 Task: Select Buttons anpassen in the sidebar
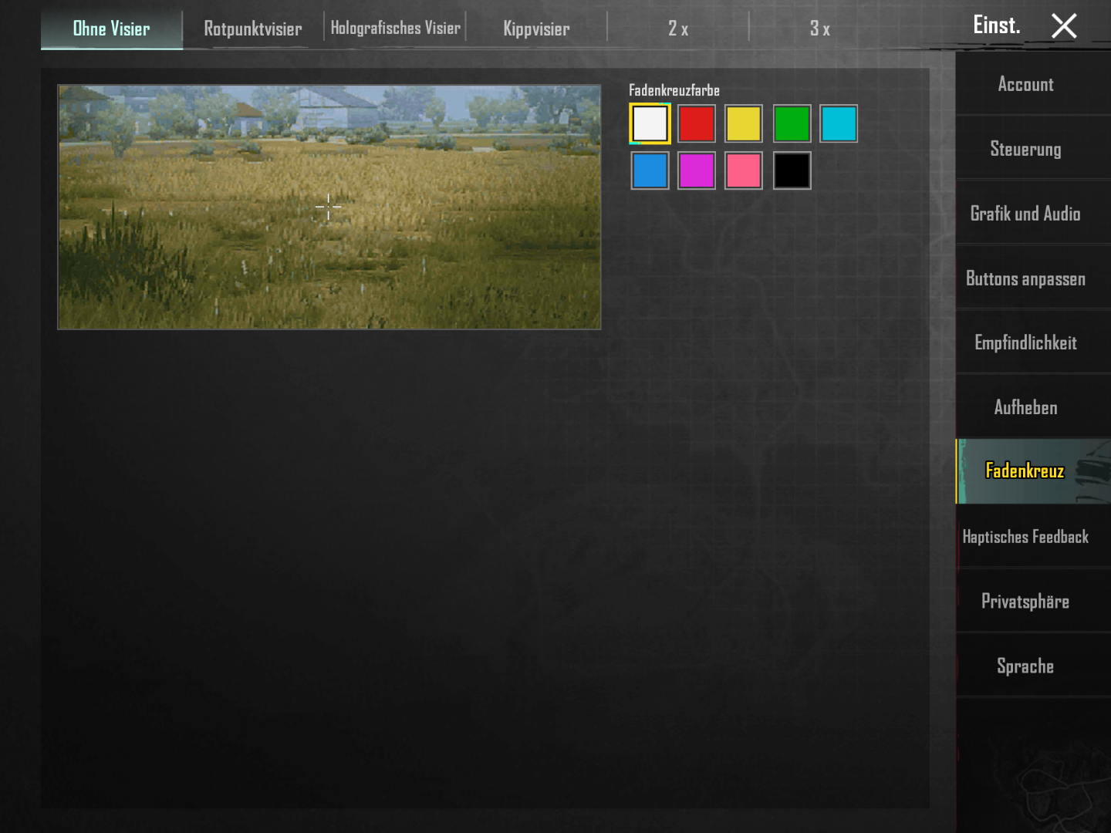pos(1025,278)
